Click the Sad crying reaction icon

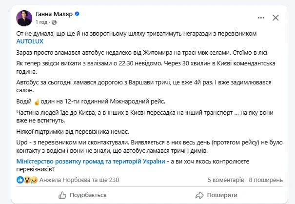pos(34,180)
